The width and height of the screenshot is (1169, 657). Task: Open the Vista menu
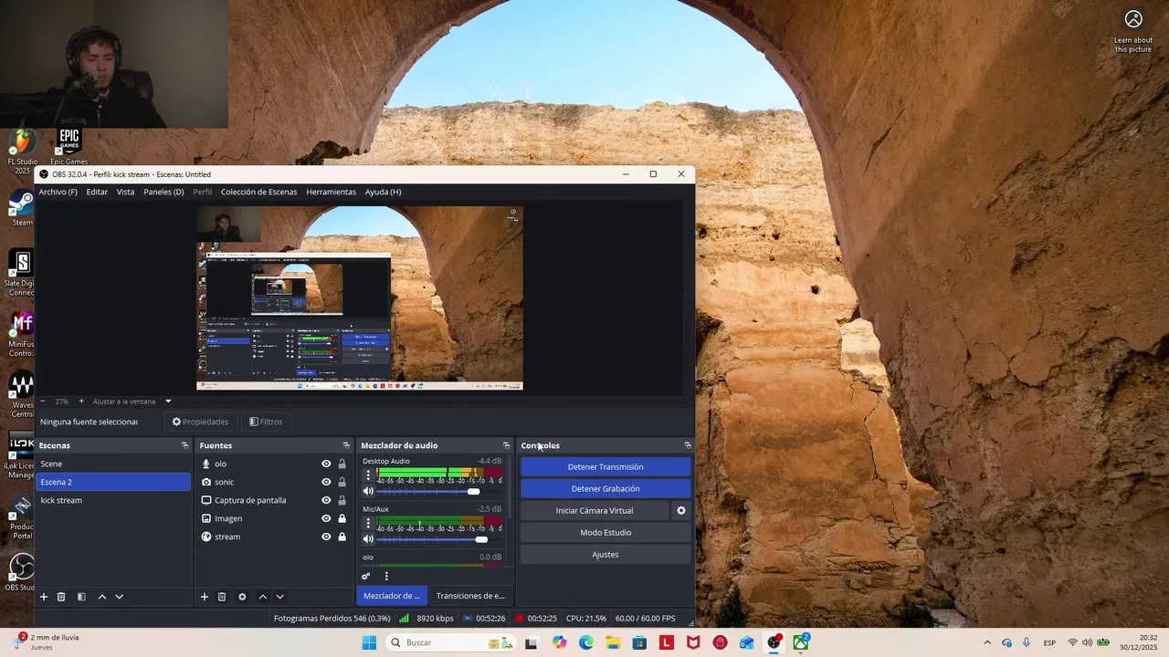(125, 192)
